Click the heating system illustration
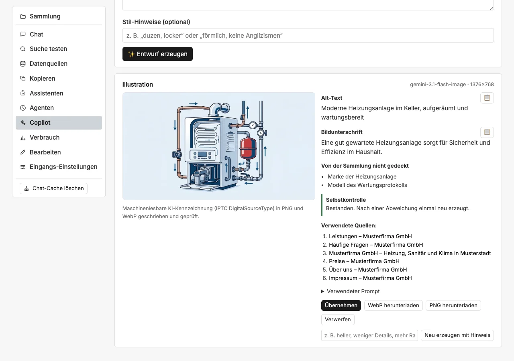The image size is (514, 361). coord(219,146)
